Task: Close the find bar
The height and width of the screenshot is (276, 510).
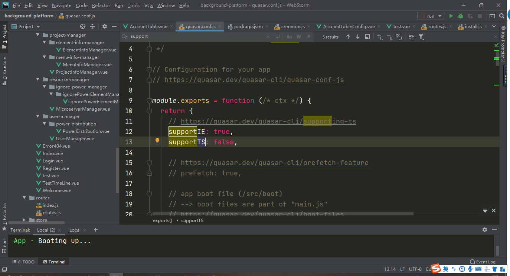Action: (495, 37)
